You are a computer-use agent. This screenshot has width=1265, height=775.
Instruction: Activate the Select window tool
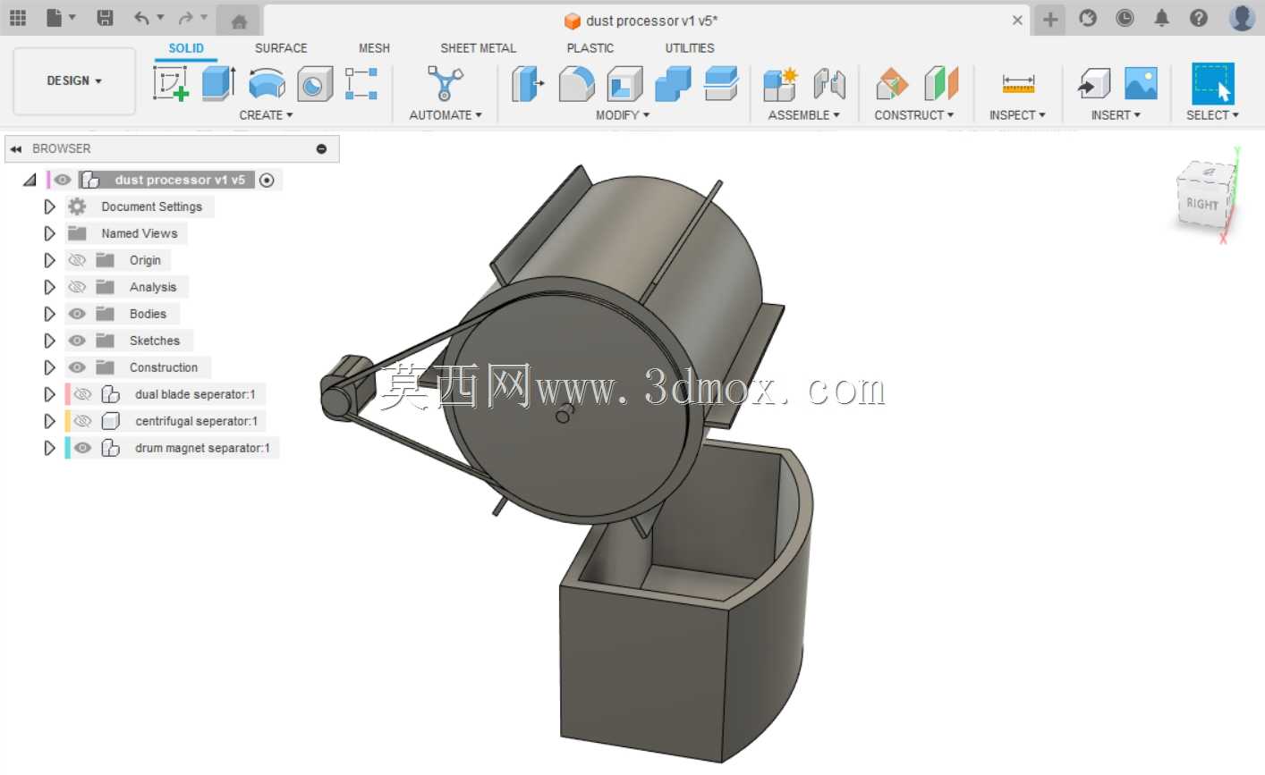coord(1213,83)
